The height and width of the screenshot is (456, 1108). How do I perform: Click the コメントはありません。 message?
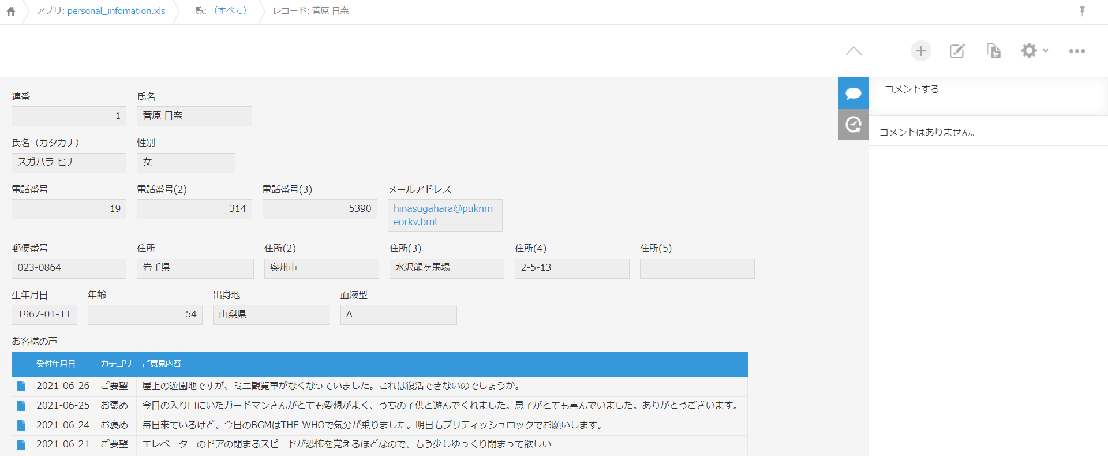(x=927, y=132)
